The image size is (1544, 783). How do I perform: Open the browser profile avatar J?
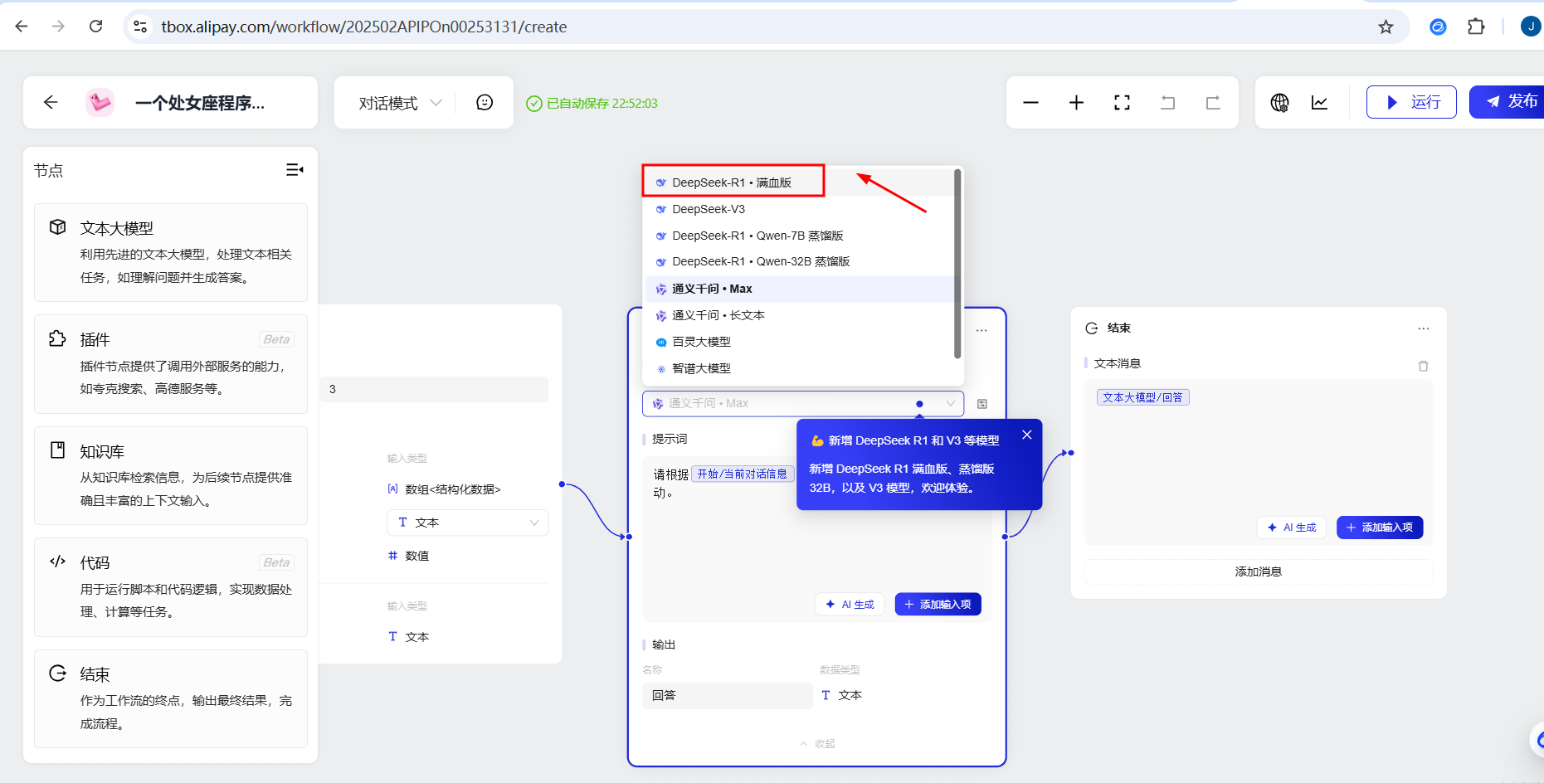click(x=1531, y=27)
